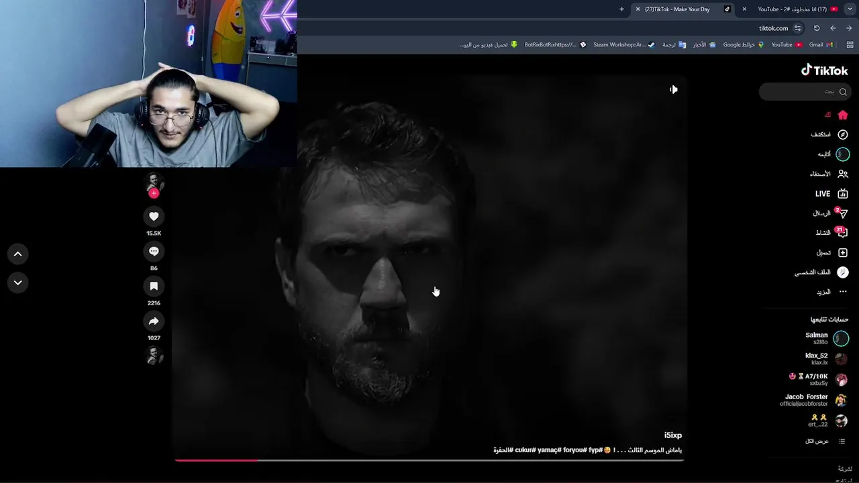Expand the More three-dots menu (المزيد)

click(843, 292)
